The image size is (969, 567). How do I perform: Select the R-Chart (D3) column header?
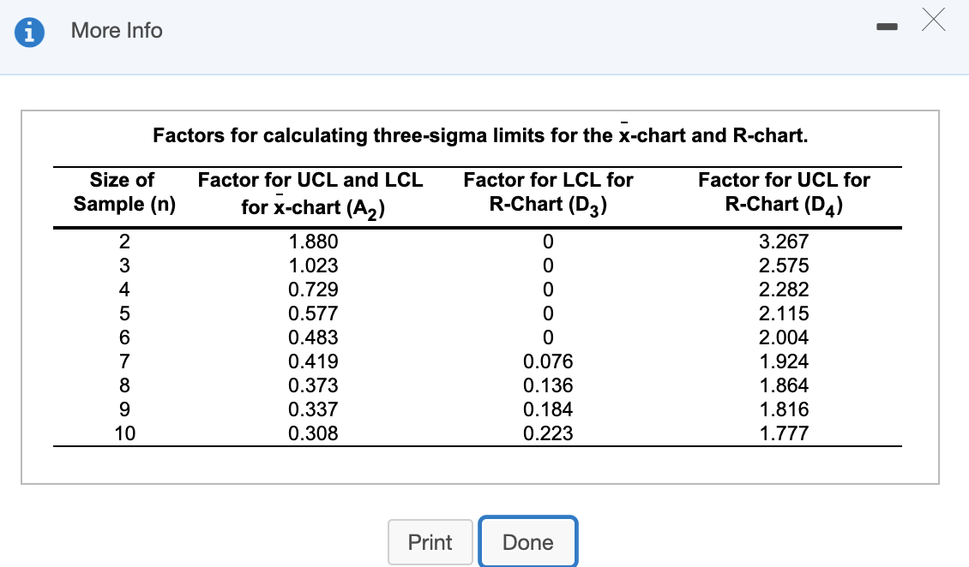point(548,192)
